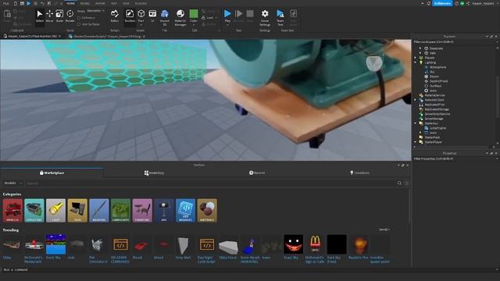Switch to the PLUGINS ribbon tab
500x281 pixels.
pos(141,3)
